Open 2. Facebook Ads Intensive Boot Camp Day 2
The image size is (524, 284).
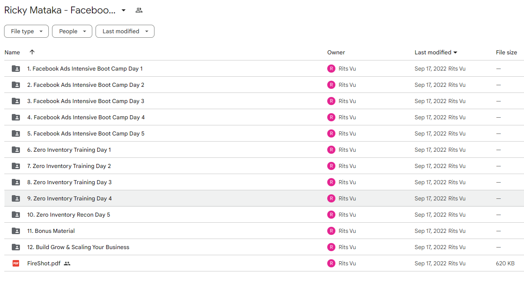86,85
